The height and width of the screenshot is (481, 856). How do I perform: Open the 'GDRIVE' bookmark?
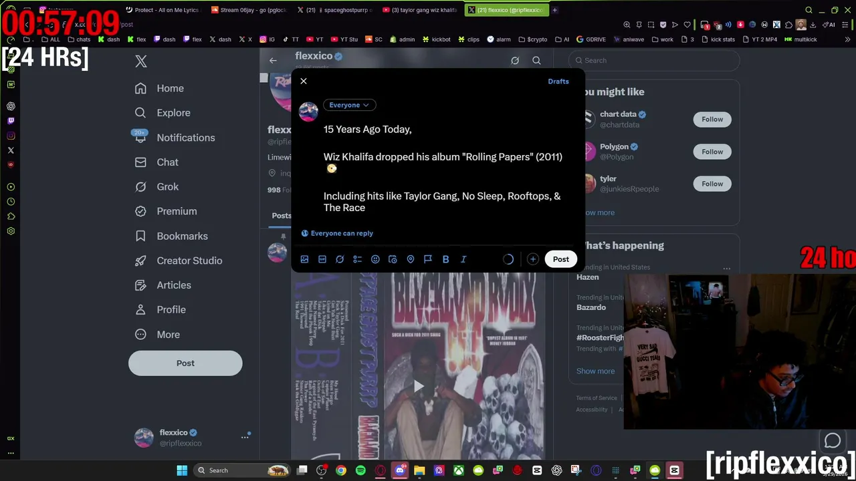591,39
